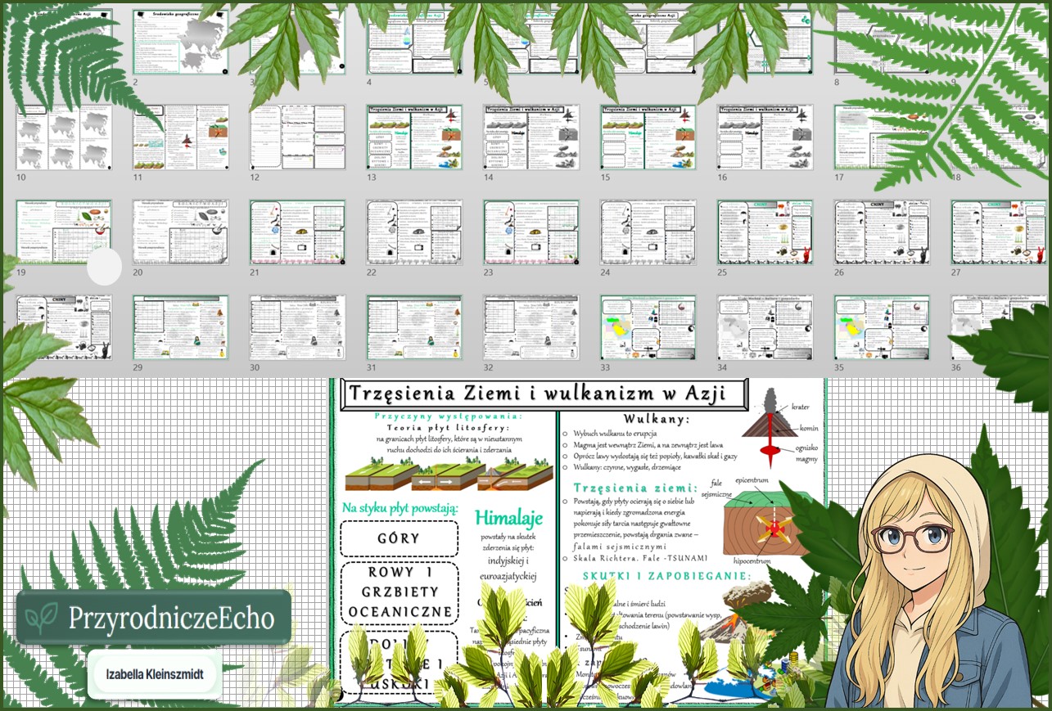The height and width of the screenshot is (711, 1052).
Task: Select slide thumbnail 16
Action: pyautogui.click(x=765, y=137)
